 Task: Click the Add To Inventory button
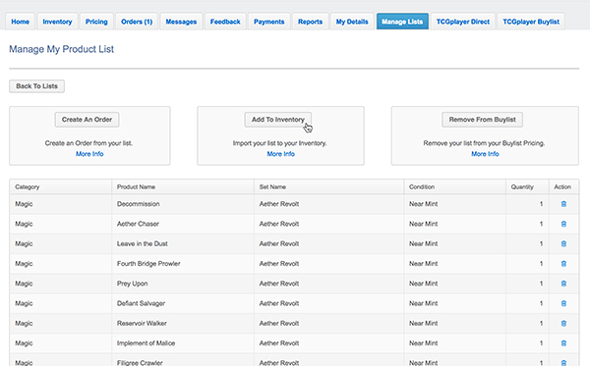pyautogui.click(x=278, y=120)
